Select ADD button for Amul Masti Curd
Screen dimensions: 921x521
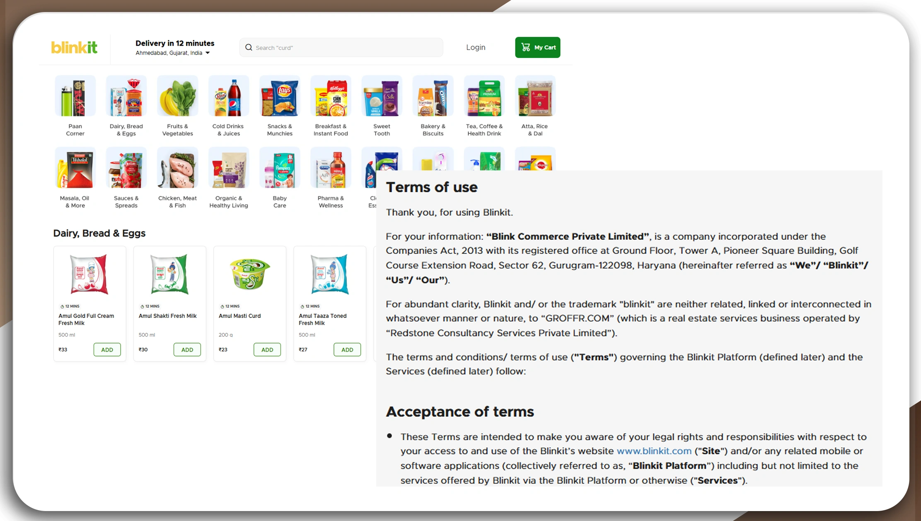tap(267, 349)
